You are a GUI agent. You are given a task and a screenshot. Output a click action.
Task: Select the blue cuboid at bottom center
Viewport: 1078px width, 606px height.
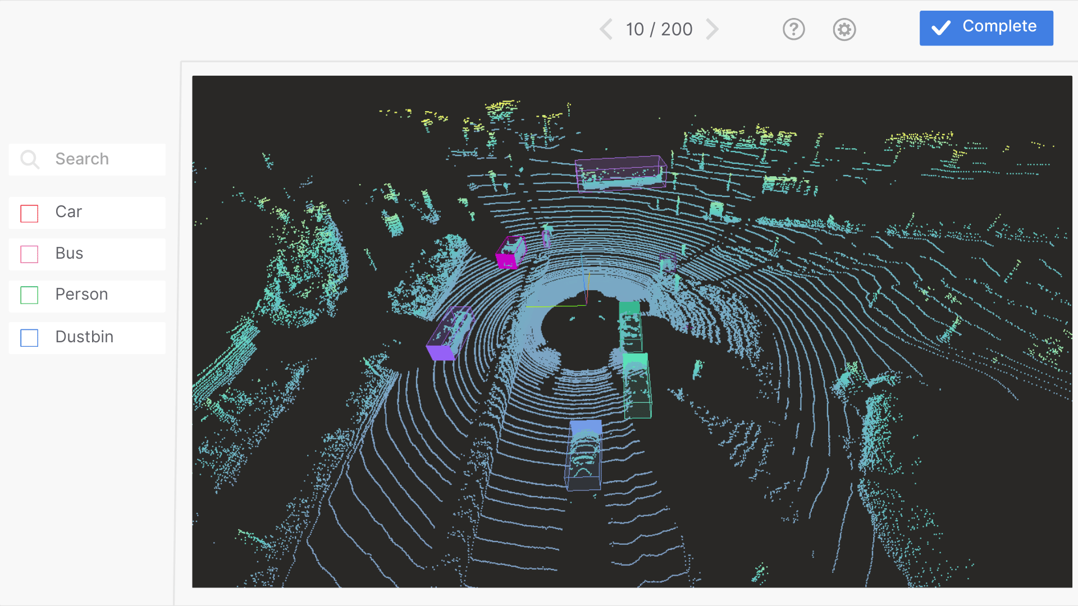[584, 456]
